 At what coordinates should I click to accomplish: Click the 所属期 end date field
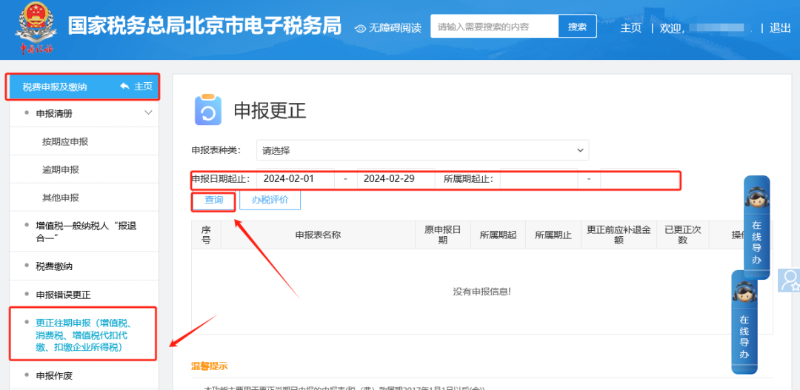point(639,179)
